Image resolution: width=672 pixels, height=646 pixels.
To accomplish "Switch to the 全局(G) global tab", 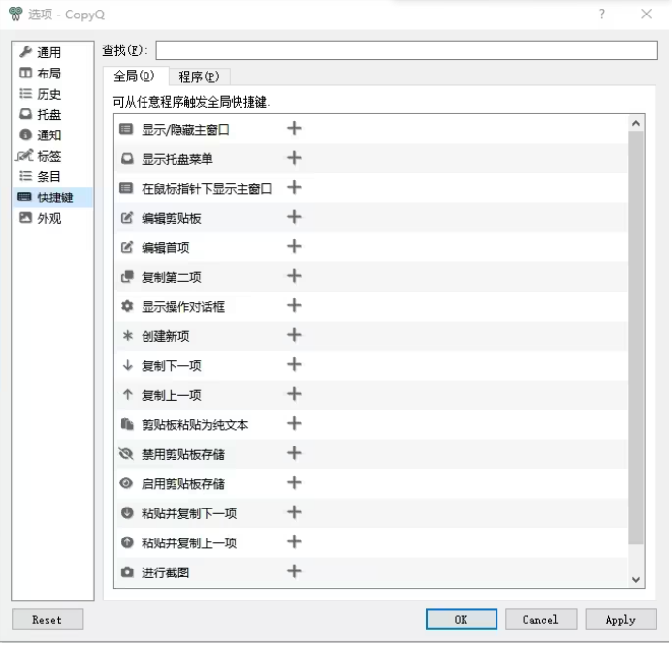I will point(135,77).
